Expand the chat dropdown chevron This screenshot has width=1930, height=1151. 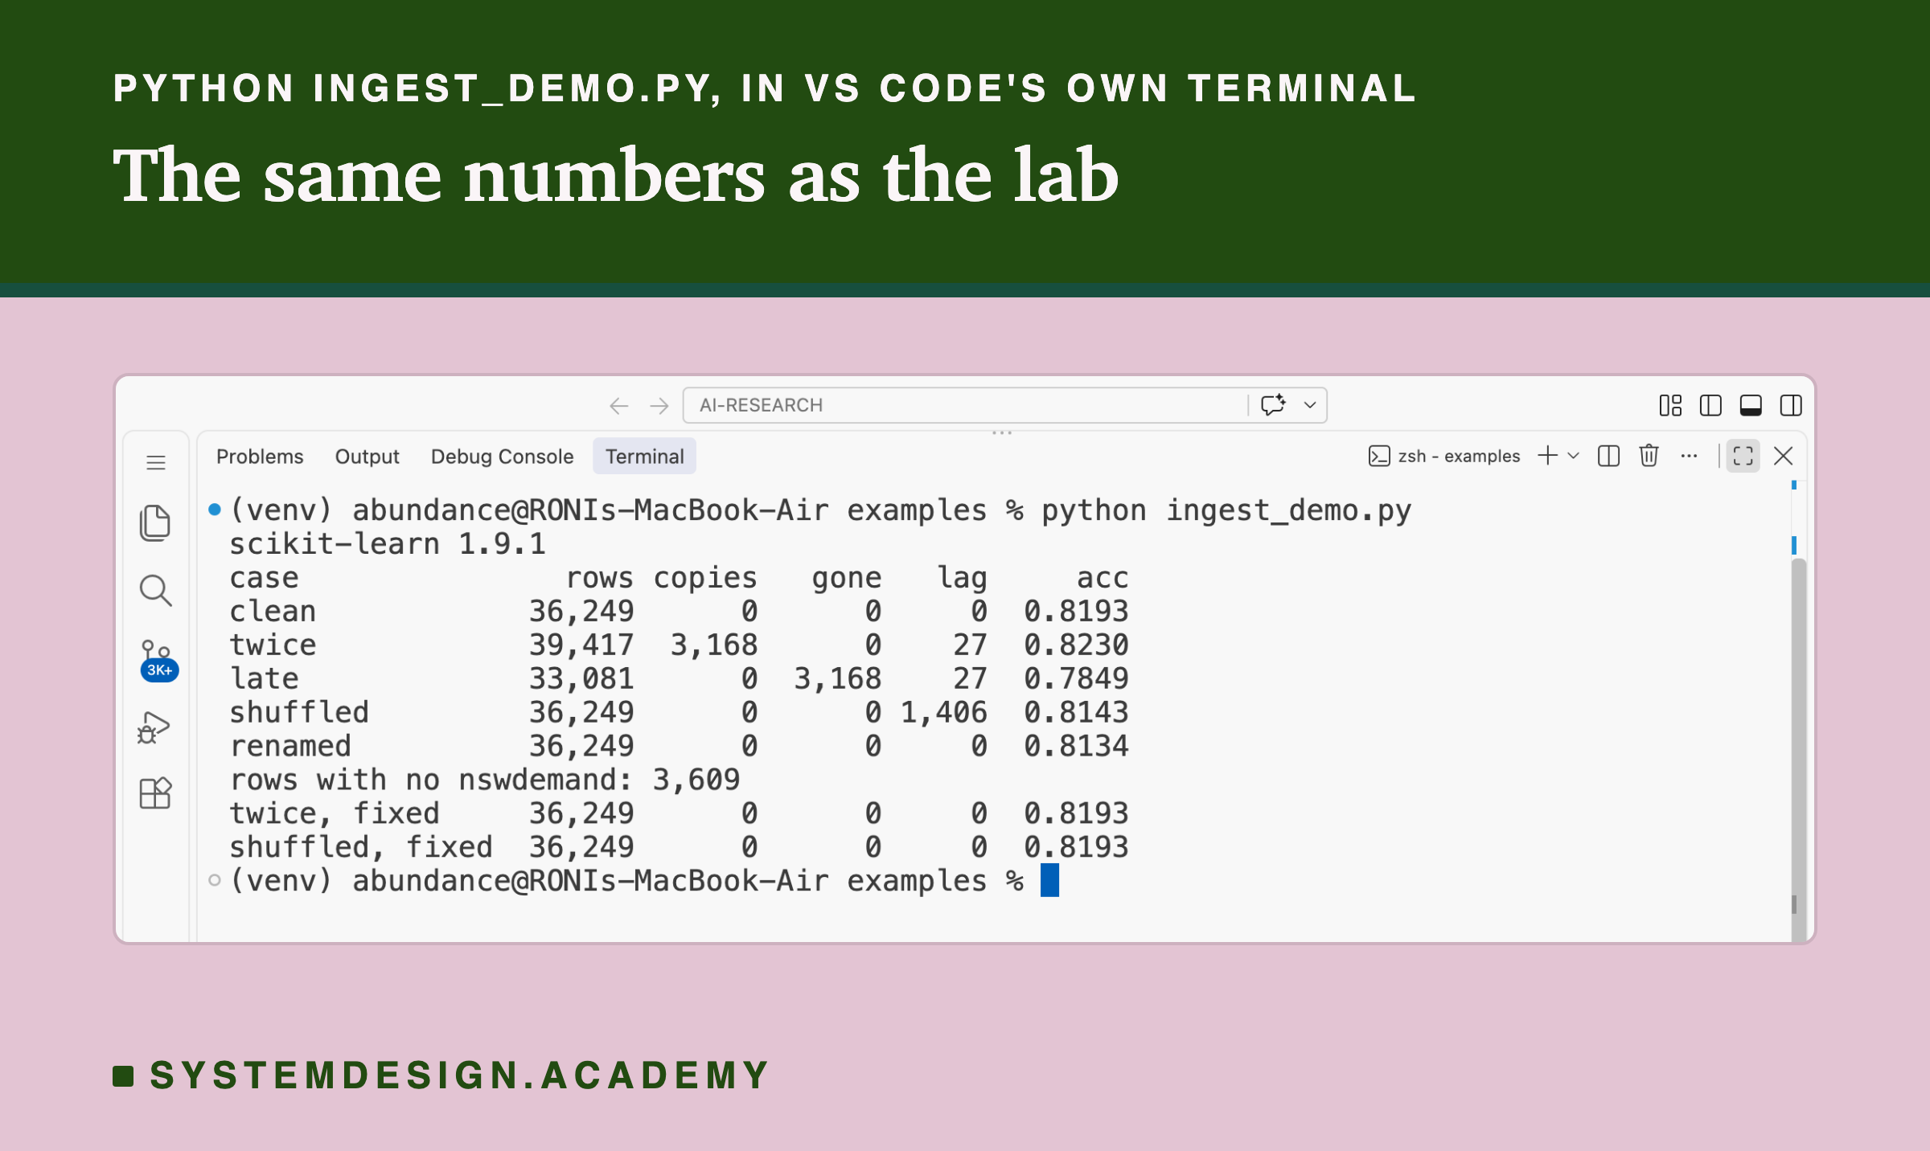(1310, 404)
